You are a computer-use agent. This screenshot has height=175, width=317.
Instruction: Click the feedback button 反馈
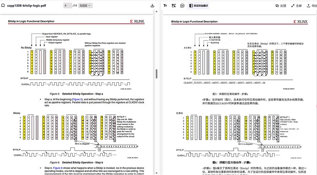click(281, 6)
